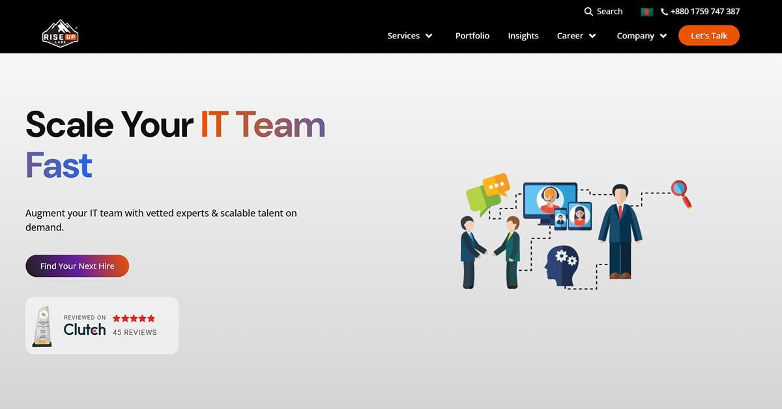Image resolution: width=782 pixels, height=409 pixels.
Task: Expand the Company dropdown chevron
Action: pyautogui.click(x=663, y=36)
